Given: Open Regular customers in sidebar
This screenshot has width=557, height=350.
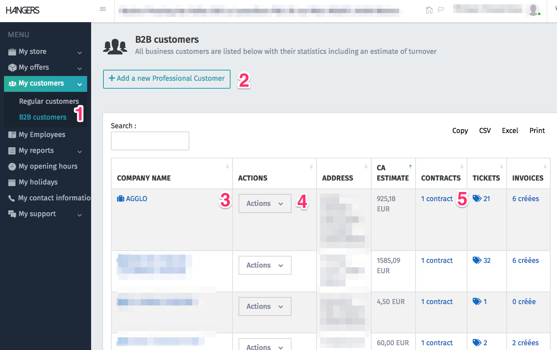Looking at the screenshot, I should tap(49, 101).
